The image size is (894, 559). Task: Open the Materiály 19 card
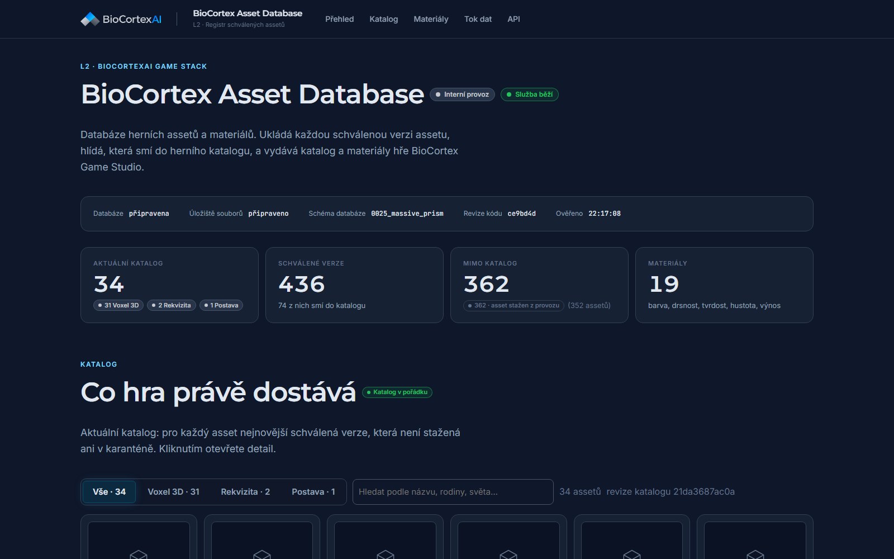[x=724, y=285]
